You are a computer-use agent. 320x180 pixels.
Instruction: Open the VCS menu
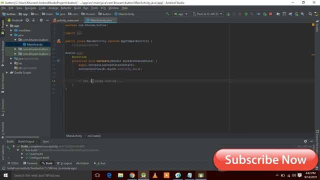click(x=103, y=8)
